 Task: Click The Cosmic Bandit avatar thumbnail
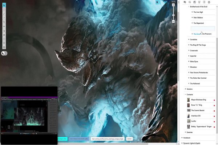(x=189, y=111)
